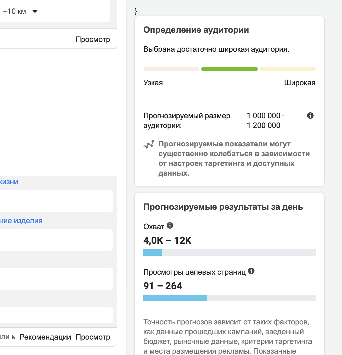Click the 'Широкая' gauge label
The width and height of the screenshot is (342, 355).
pos(300,83)
